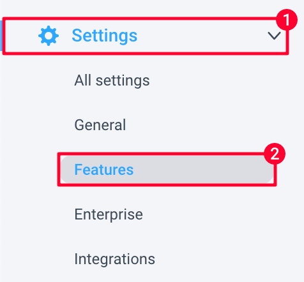Viewport: 304px width, 282px height.
Task: Click the red badge numbered 1
Action: [287, 20]
